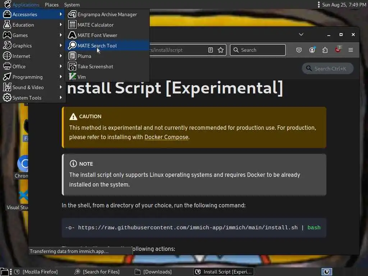This screenshot has height=276, width=368.
Task: Click the Take Screenshot camera icon
Action: point(72,66)
